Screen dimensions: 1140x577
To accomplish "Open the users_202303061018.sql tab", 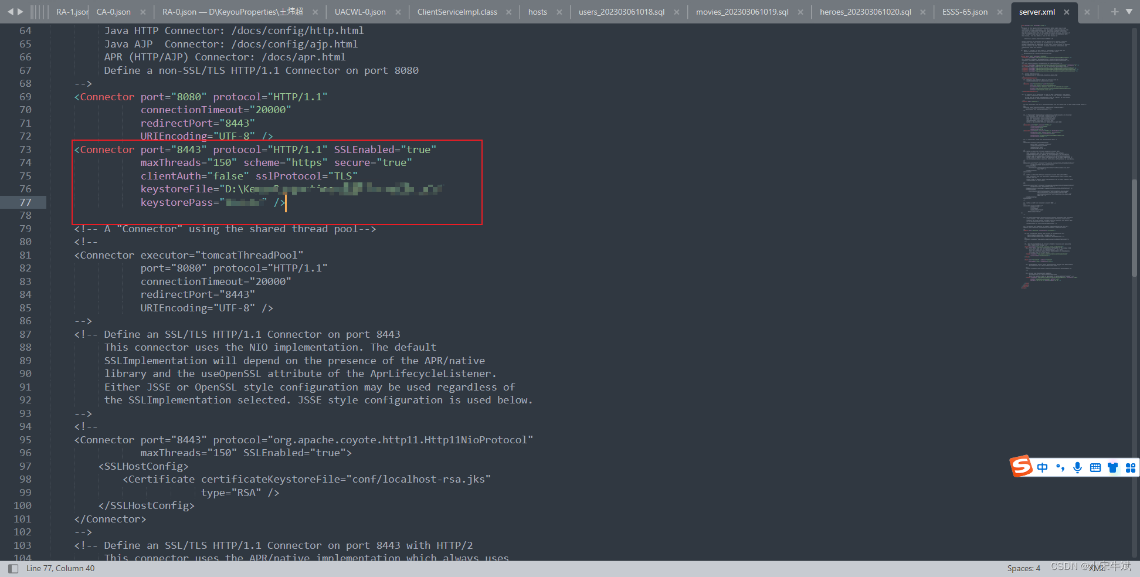I will coord(622,12).
